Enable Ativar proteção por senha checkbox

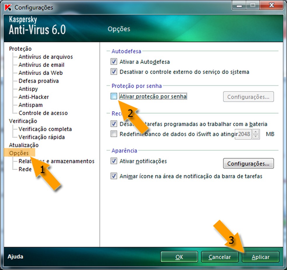[x=114, y=96]
